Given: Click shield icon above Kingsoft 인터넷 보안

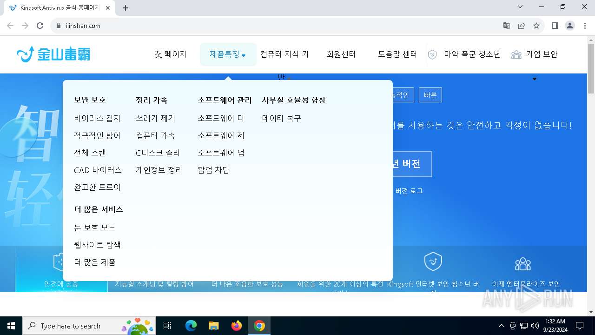Looking at the screenshot, I should pyautogui.click(x=433, y=262).
